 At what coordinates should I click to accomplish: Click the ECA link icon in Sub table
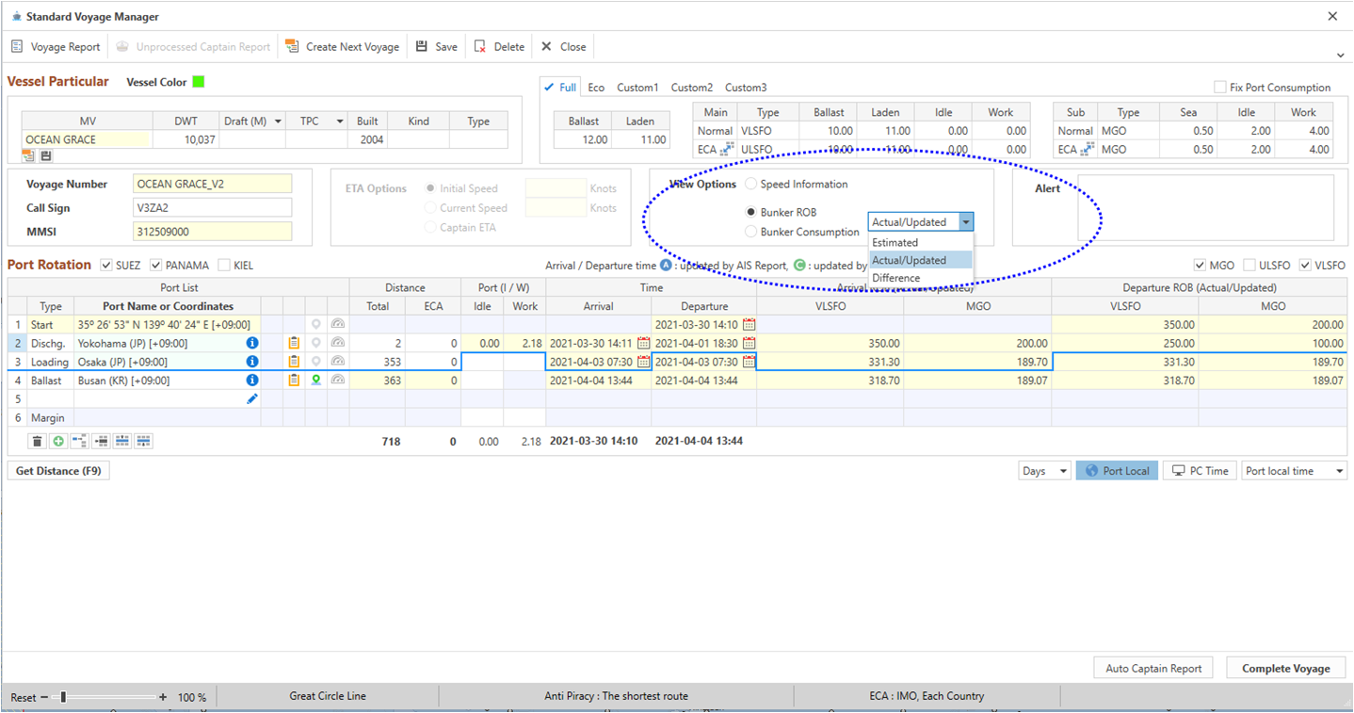coord(1088,149)
